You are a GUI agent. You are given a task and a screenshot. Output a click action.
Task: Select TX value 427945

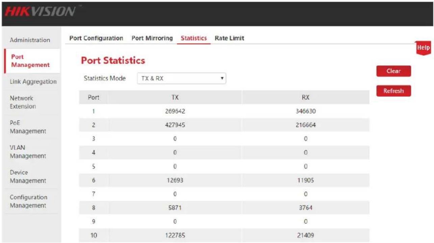pos(175,125)
